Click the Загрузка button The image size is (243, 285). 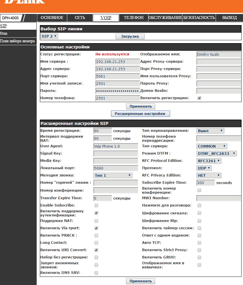pos(130,36)
